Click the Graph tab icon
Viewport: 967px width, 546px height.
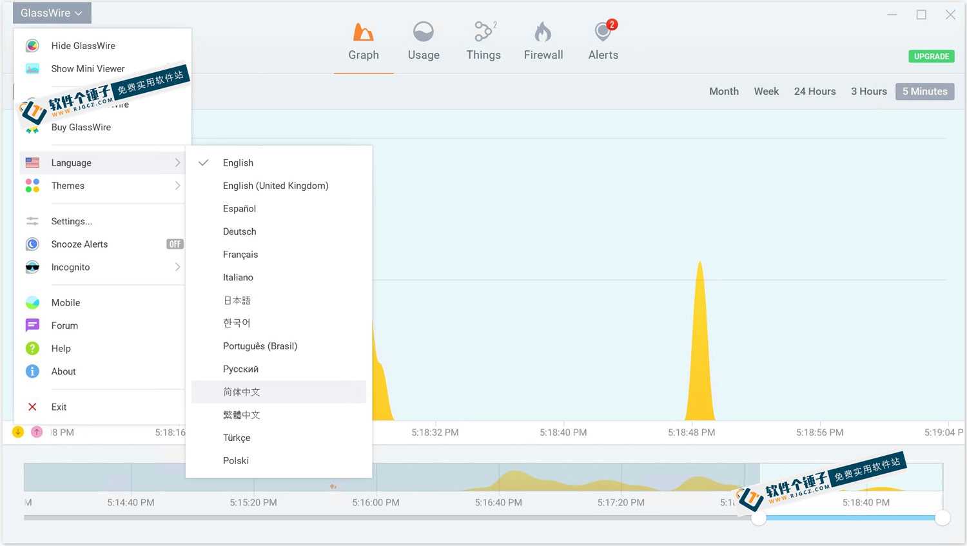pos(364,32)
